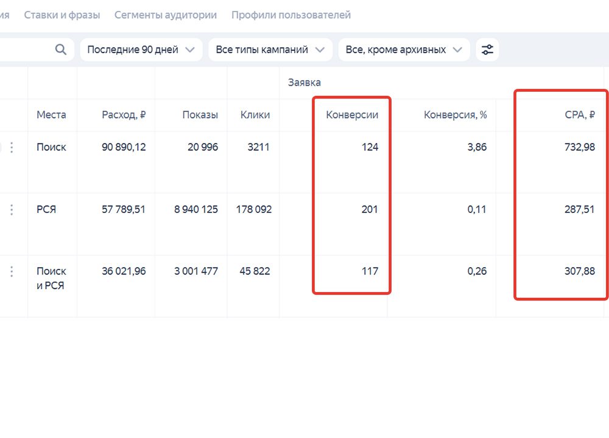
Task: Sort by the CPA, ₽ column header
Action: click(580, 114)
